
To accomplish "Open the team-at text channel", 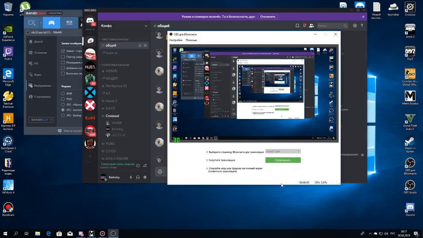I will click(x=124, y=53).
